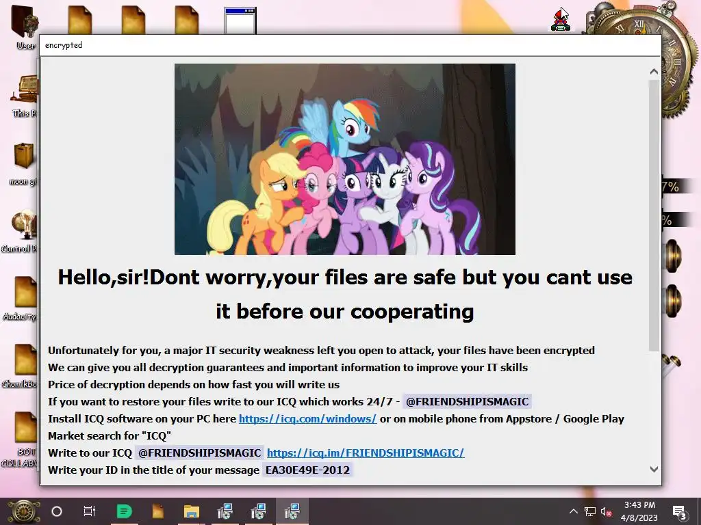Viewport: 701px width, 525px height.
Task: Open the green notes app on taskbar
Action: (x=124, y=511)
